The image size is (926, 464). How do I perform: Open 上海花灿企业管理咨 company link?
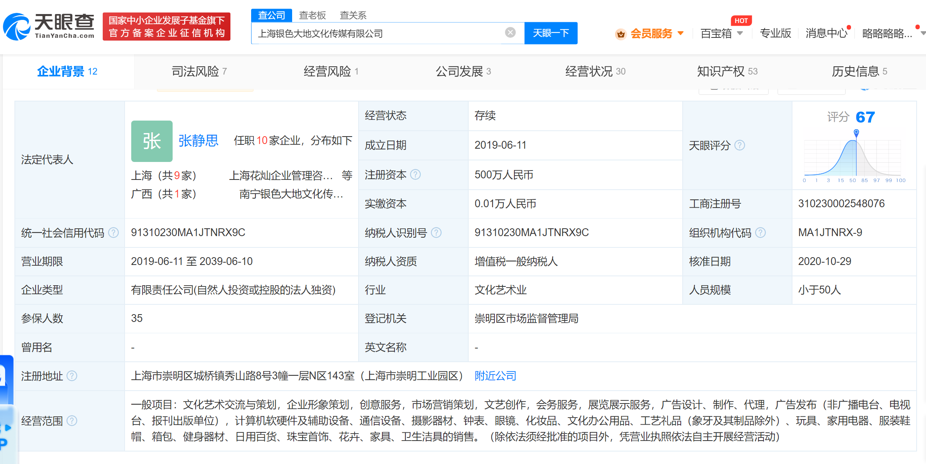coord(281,176)
